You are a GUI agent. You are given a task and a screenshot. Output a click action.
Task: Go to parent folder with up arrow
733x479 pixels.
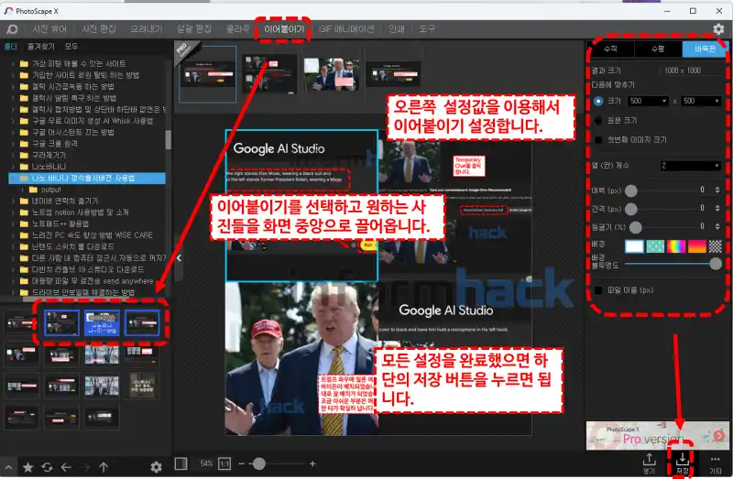(104, 467)
